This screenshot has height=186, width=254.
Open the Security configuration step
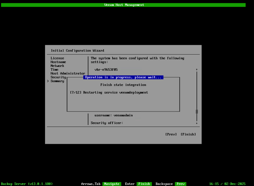coord(58,77)
